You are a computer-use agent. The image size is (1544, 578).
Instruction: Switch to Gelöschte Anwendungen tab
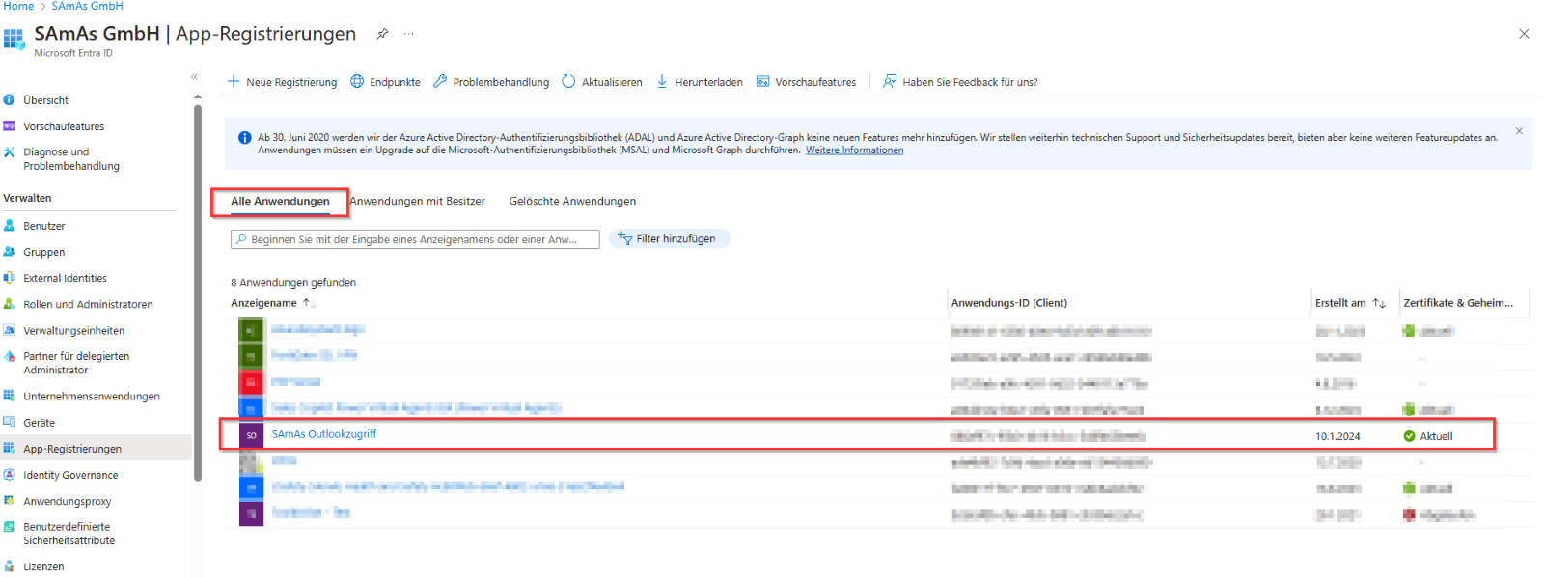click(x=572, y=201)
